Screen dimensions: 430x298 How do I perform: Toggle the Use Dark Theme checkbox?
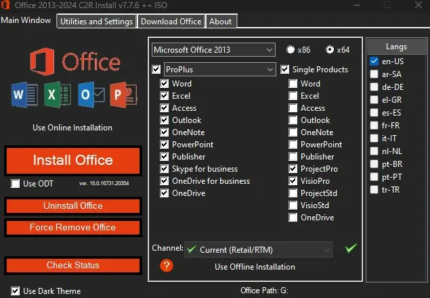point(16,291)
